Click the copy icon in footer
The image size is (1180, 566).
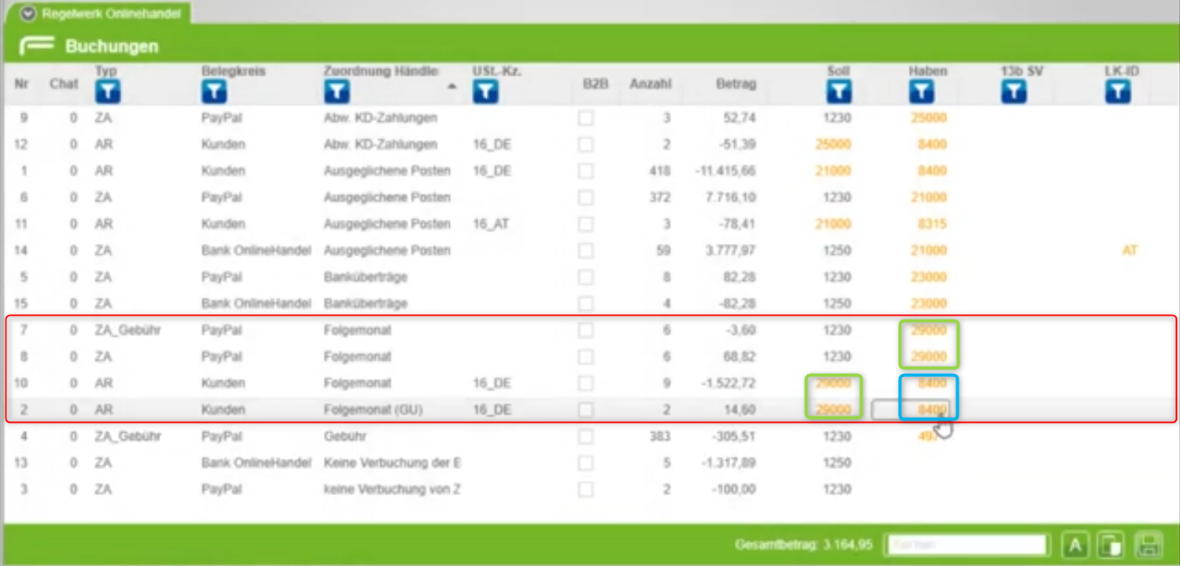point(1111,545)
